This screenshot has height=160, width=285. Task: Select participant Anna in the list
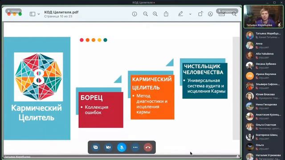pyautogui.click(x=263, y=45)
